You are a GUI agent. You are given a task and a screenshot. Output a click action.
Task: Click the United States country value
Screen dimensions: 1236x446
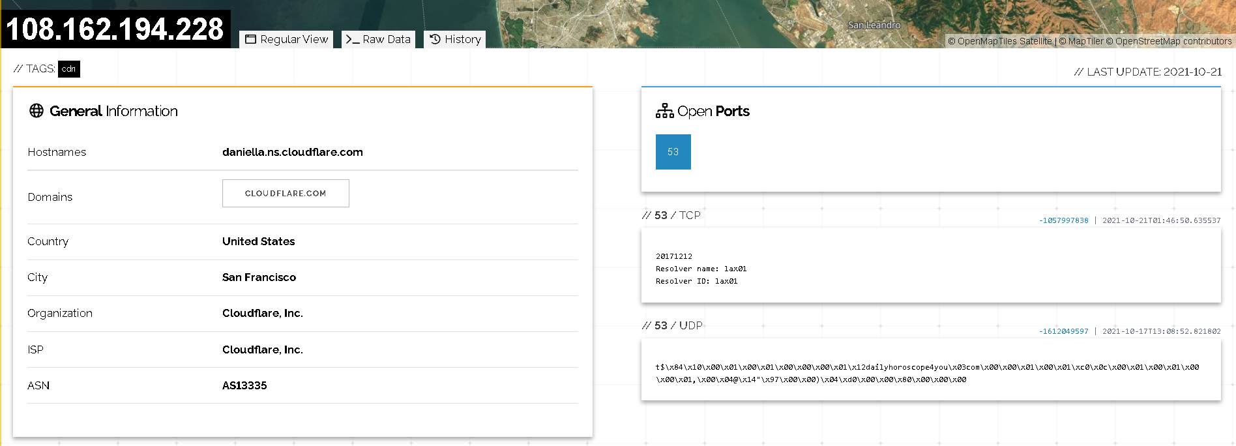click(x=258, y=241)
